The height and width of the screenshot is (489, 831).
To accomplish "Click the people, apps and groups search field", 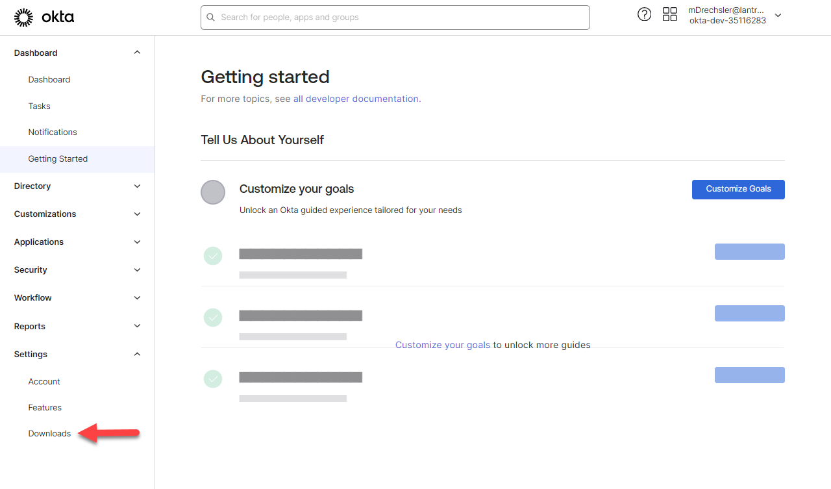I will pos(403,18).
